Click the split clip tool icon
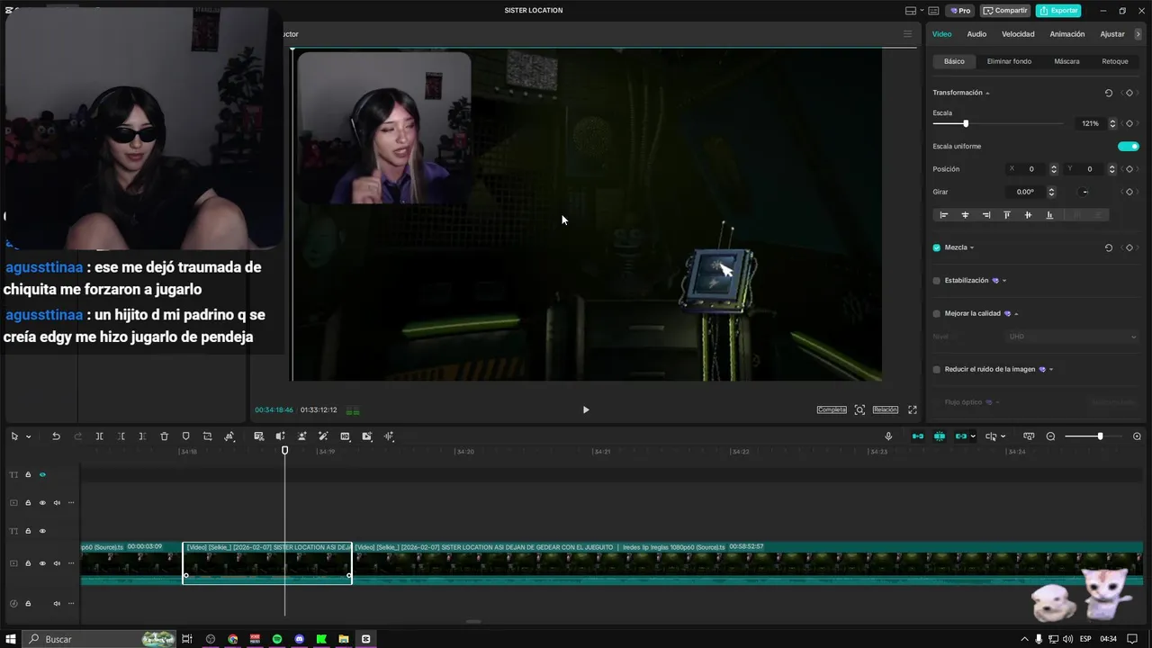Screen dimensions: 1152x648 99,436
